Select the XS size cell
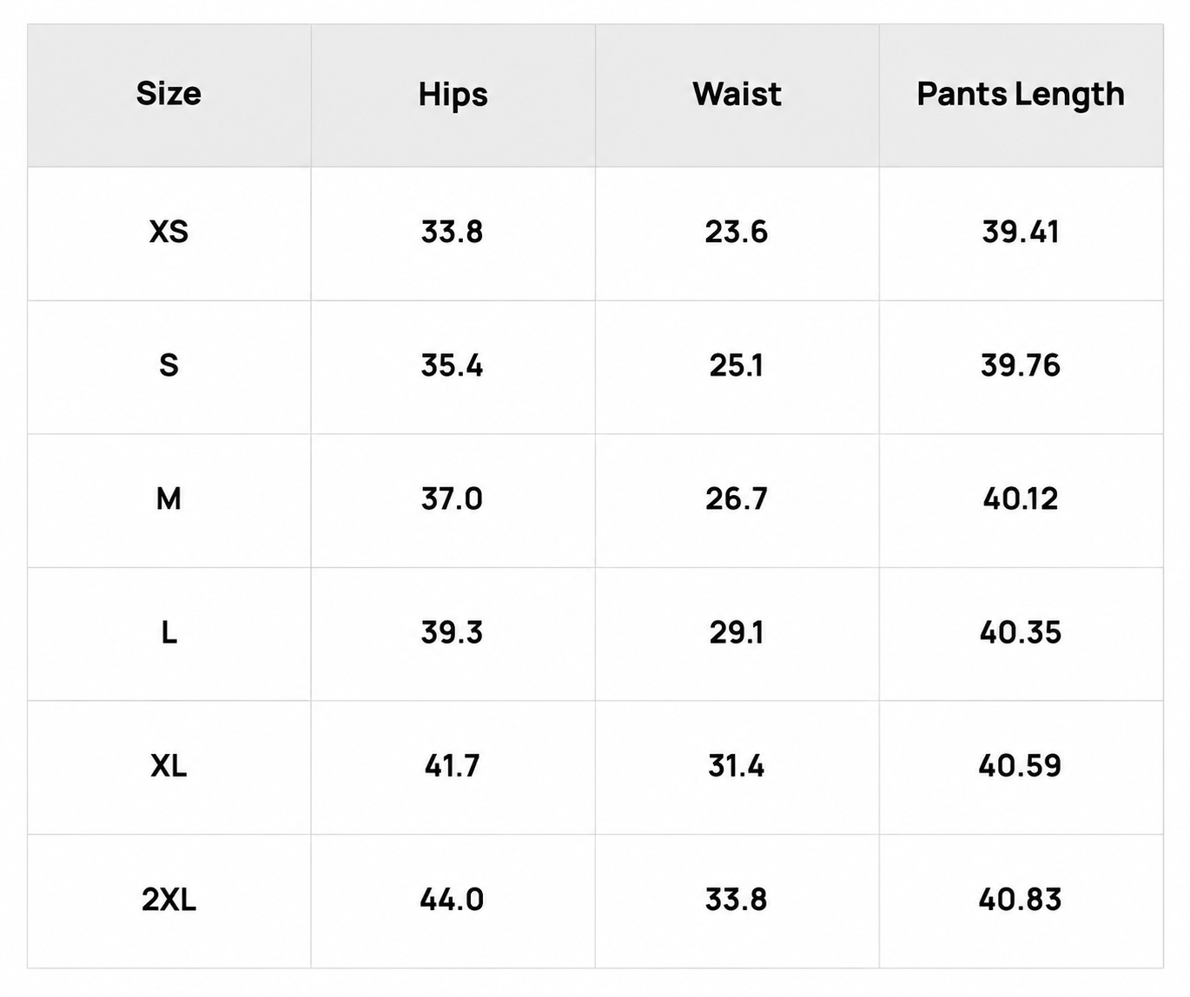 click(x=169, y=232)
